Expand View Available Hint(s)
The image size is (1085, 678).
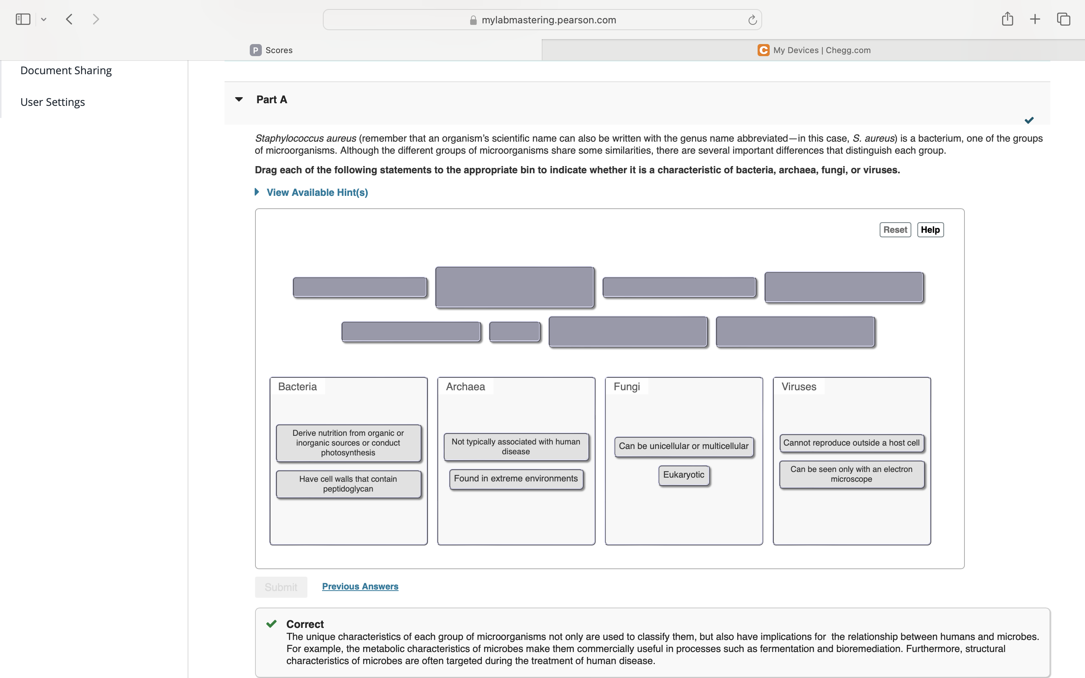click(x=316, y=192)
